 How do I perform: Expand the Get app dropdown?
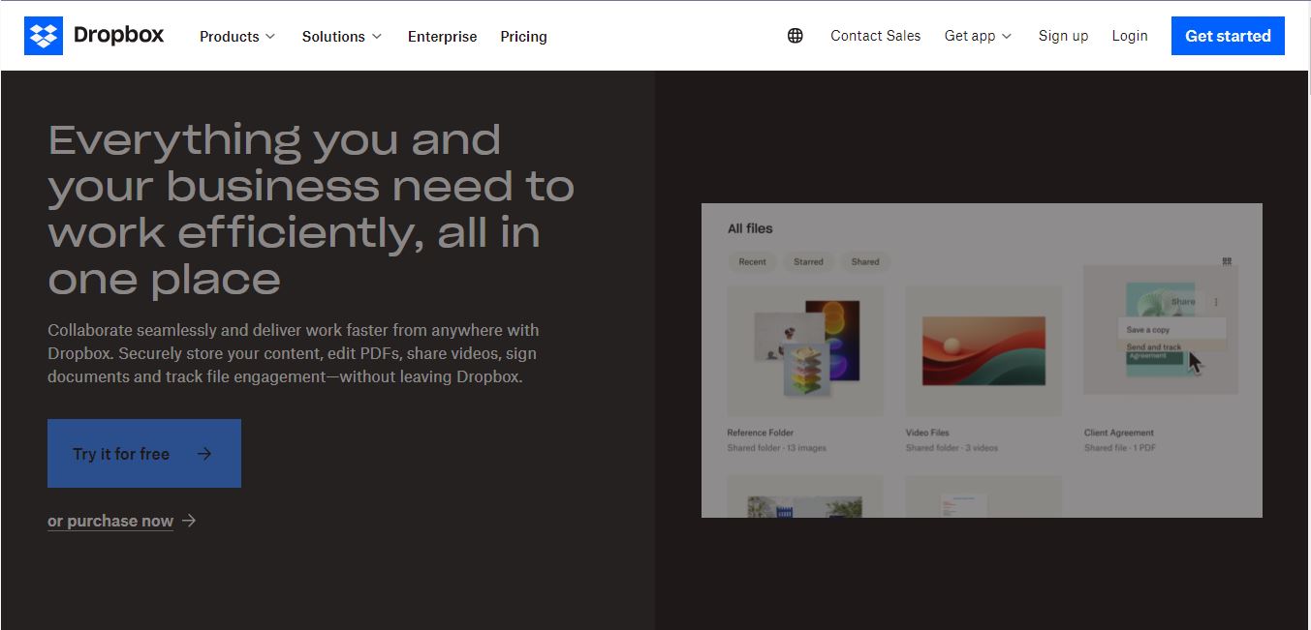(x=978, y=36)
